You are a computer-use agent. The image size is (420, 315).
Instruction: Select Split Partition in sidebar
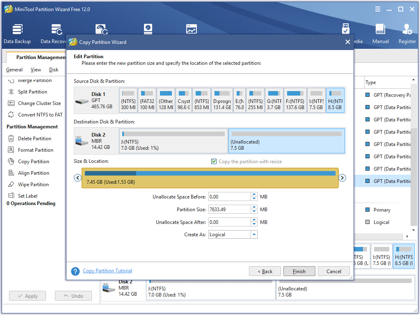(32, 92)
